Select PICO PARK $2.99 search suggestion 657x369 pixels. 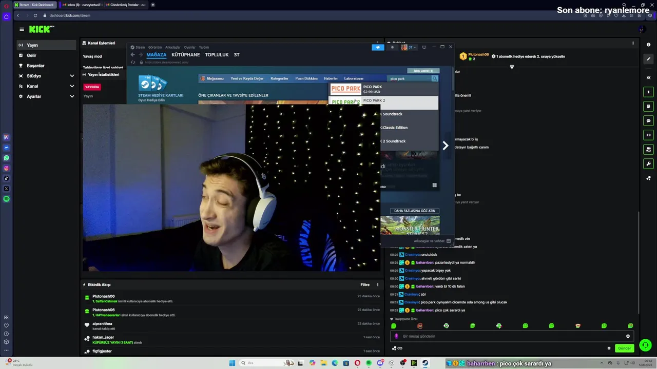tap(383, 89)
